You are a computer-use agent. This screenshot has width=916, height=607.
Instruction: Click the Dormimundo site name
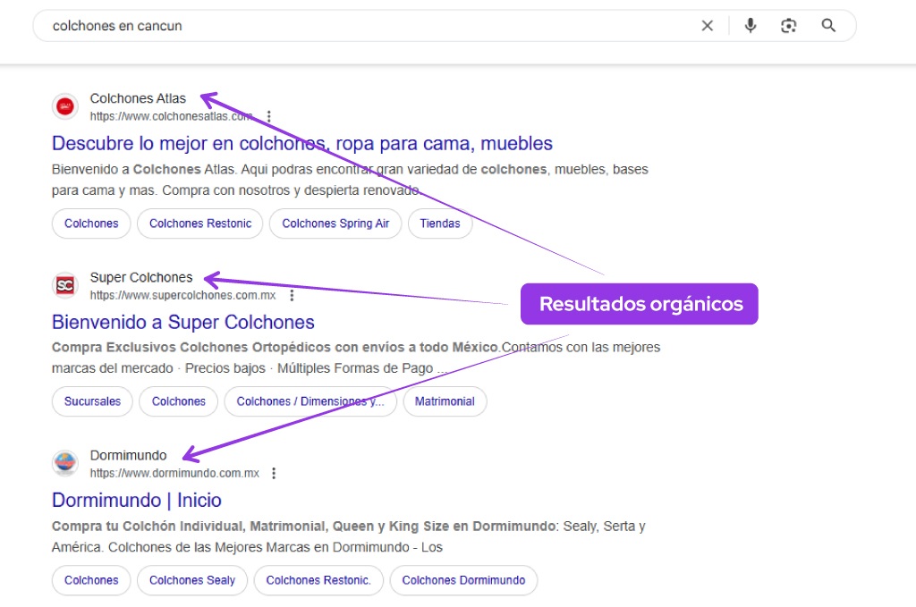tap(129, 455)
